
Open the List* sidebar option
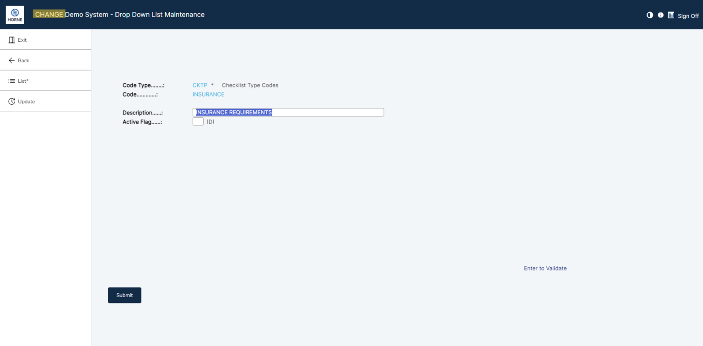point(23,81)
